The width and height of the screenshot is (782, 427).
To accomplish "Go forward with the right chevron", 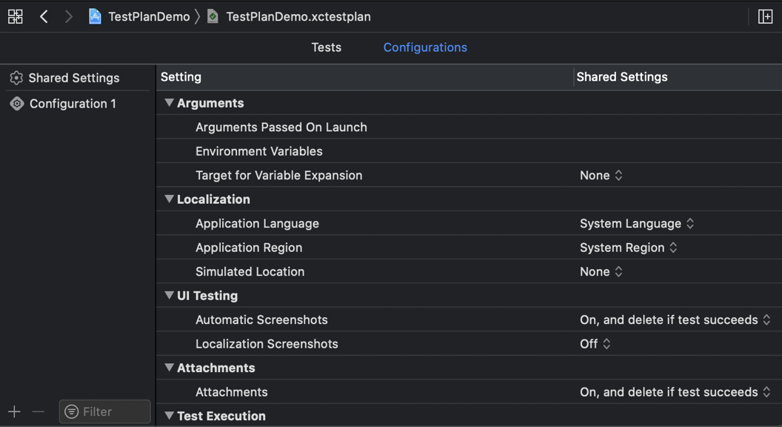I will tap(68, 16).
